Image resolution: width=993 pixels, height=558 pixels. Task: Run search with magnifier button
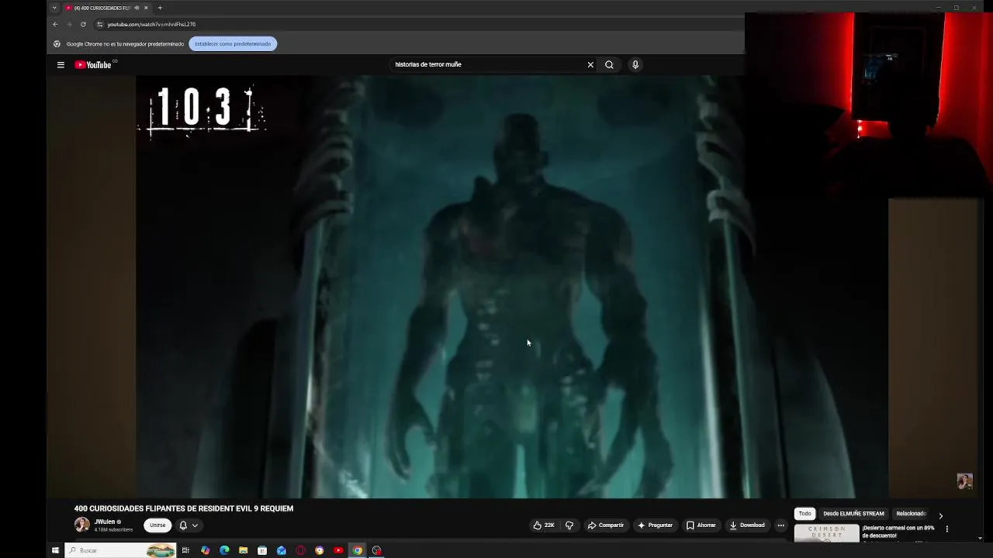click(609, 65)
